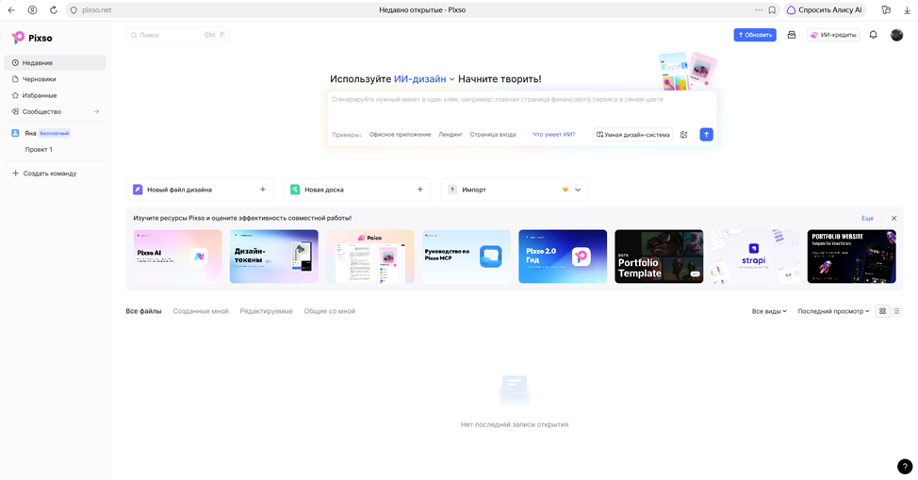Viewport: 918px width, 480px height.
Task: Click Спросить Алису AI button
Action: (x=825, y=10)
